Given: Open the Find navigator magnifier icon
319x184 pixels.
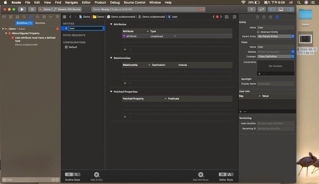Looking at the screenshot, I should pyautogui.click(x=24, y=17).
